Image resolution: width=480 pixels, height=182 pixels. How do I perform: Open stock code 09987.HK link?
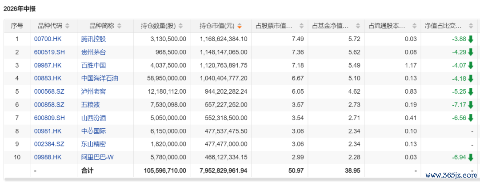click(48, 65)
